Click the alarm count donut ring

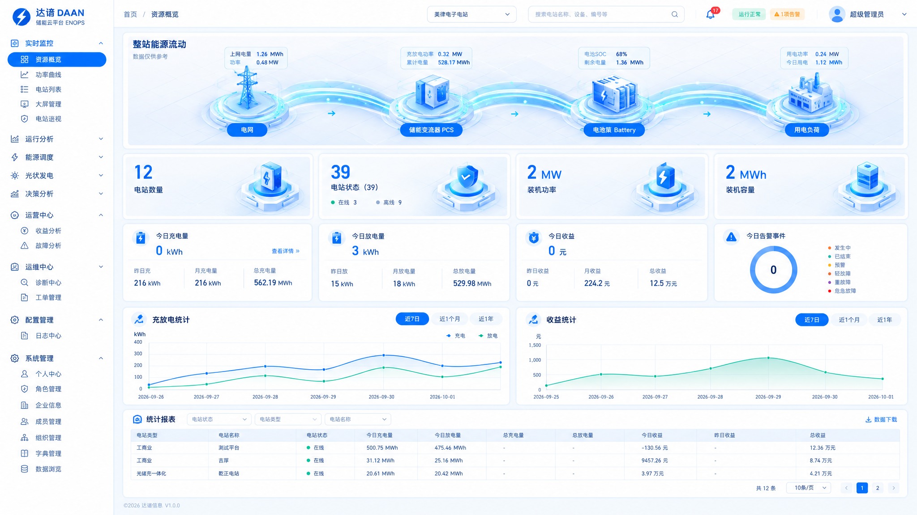(773, 270)
